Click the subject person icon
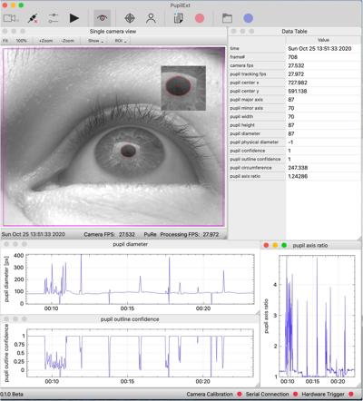Screen dimensions: 363x401 click(151, 18)
